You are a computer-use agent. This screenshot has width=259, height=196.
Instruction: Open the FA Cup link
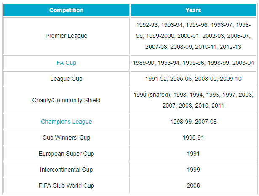pyautogui.click(x=66, y=63)
